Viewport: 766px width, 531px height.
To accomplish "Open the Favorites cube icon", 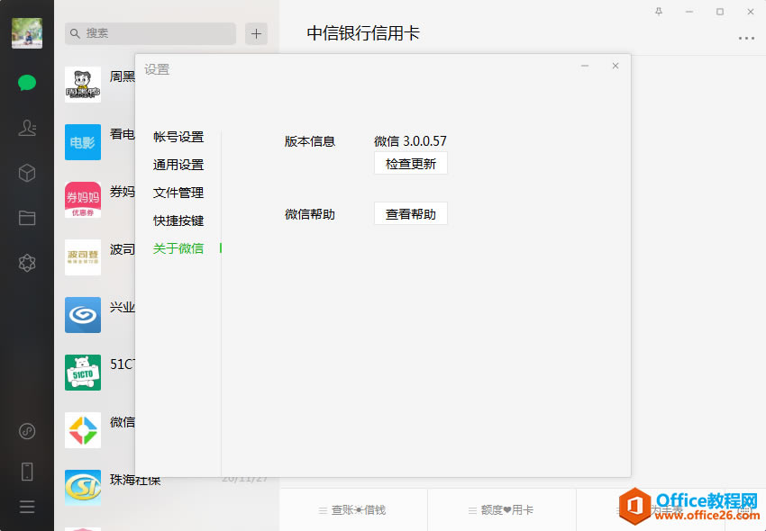I will (27, 173).
